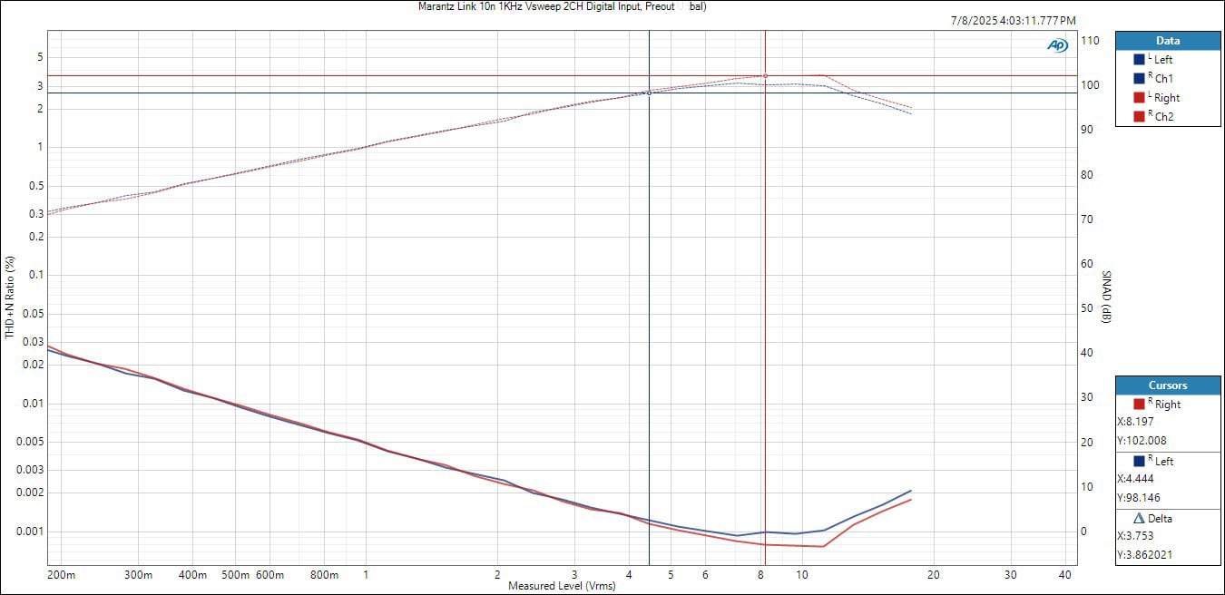Click the red Right square in Cursors panel
Image resolution: width=1225 pixels, height=595 pixels.
coord(1140,405)
